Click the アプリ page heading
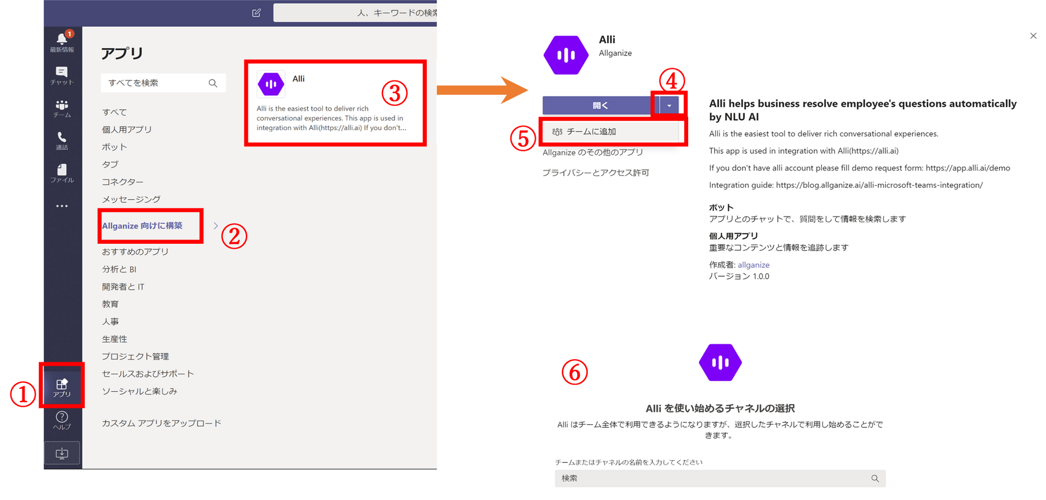The width and height of the screenshot is (1046, 500). click(122, 53)
